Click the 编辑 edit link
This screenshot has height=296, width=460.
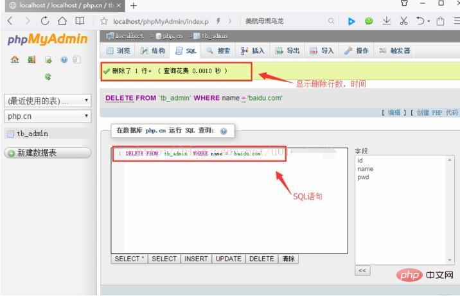coord(394,112)
